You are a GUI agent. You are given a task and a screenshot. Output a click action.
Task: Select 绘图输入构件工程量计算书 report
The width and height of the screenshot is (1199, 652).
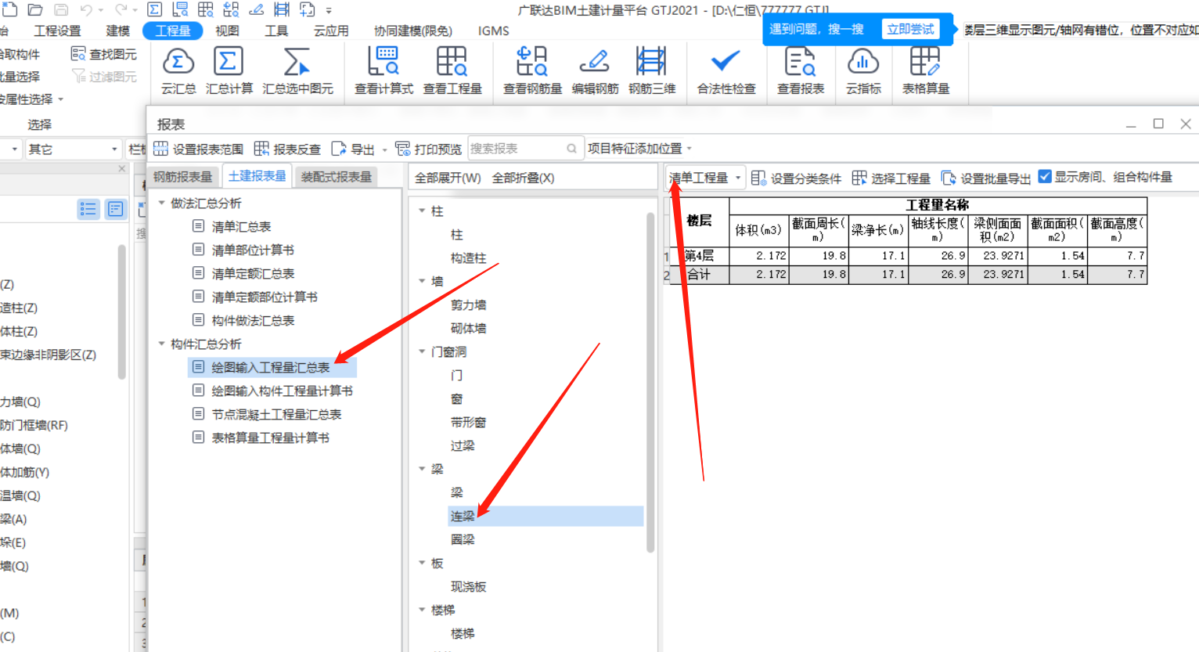[x=282, y=391]
